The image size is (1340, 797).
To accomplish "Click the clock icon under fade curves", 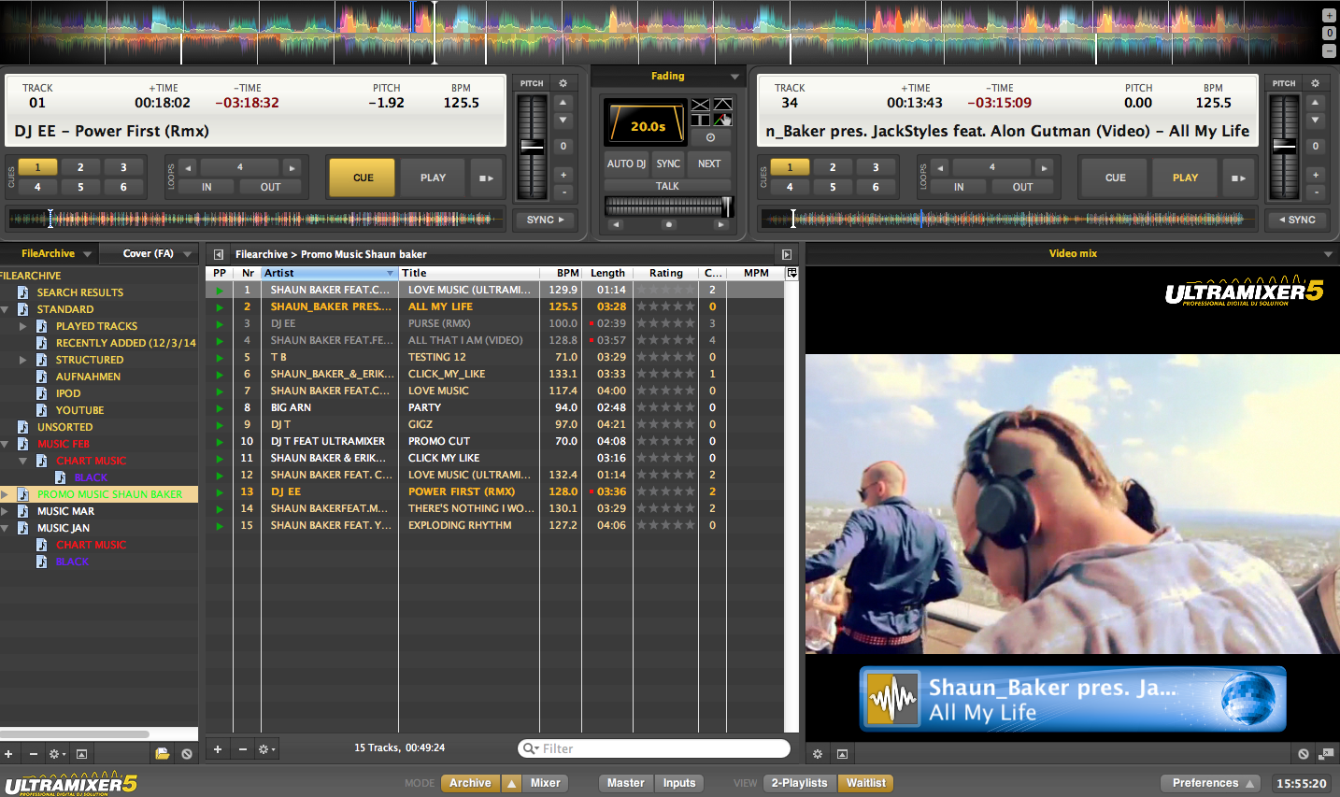I will point(710,137).
